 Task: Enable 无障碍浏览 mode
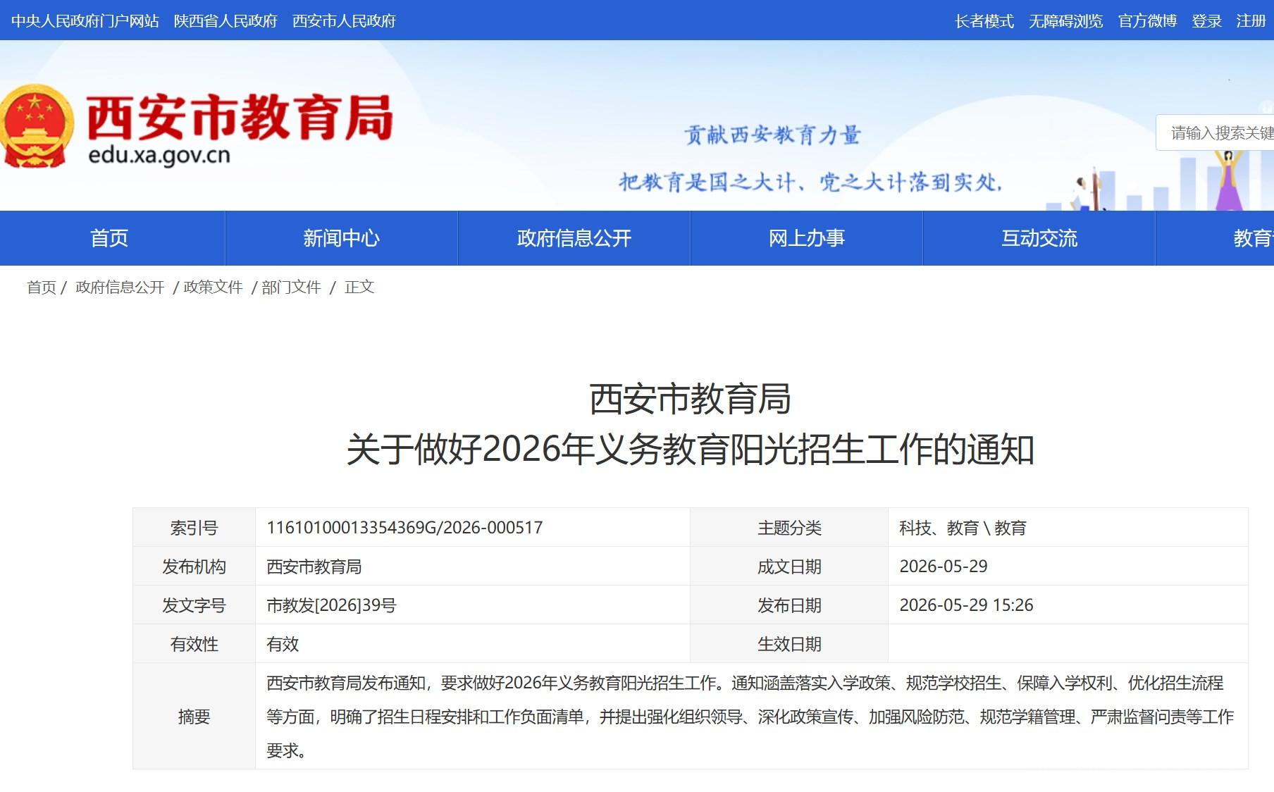coord(1066,21)
